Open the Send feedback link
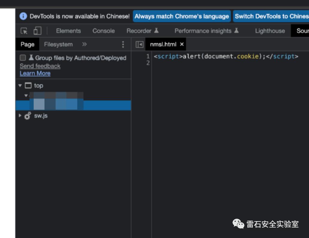309x238 pixels. [40, 66]
